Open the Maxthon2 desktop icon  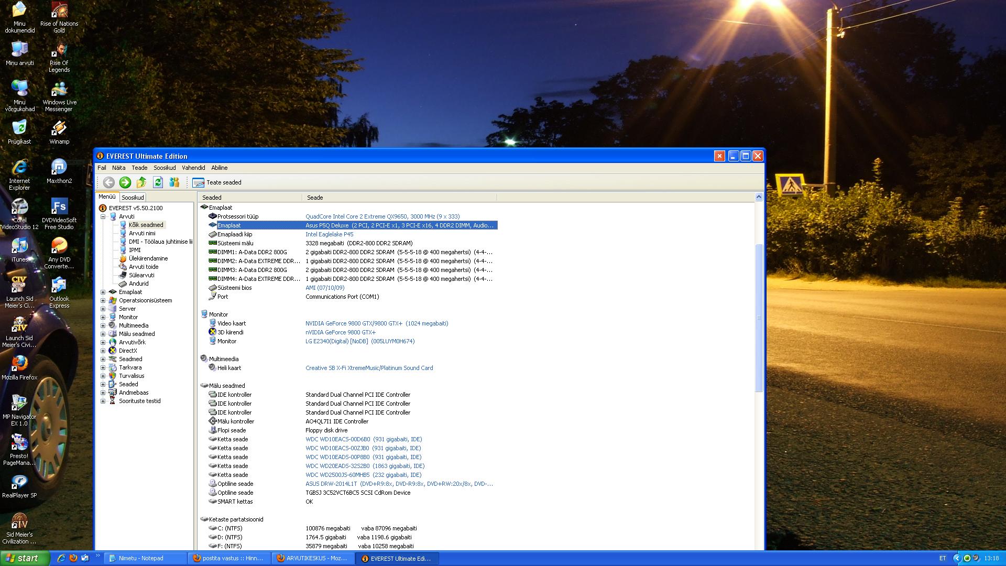(x=59, y=171)
